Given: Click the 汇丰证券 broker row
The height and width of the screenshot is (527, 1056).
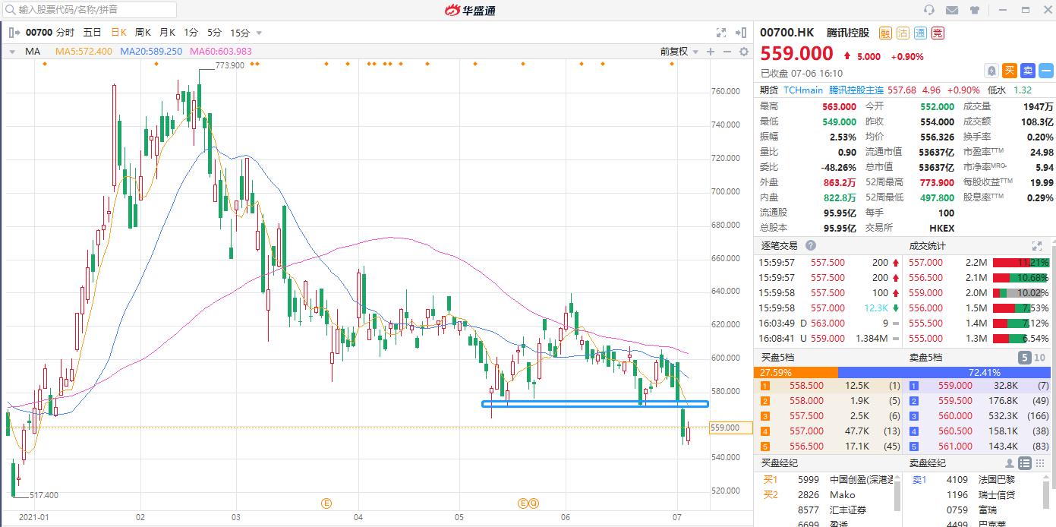Looking at the screenshot, I should click(827, 510).
